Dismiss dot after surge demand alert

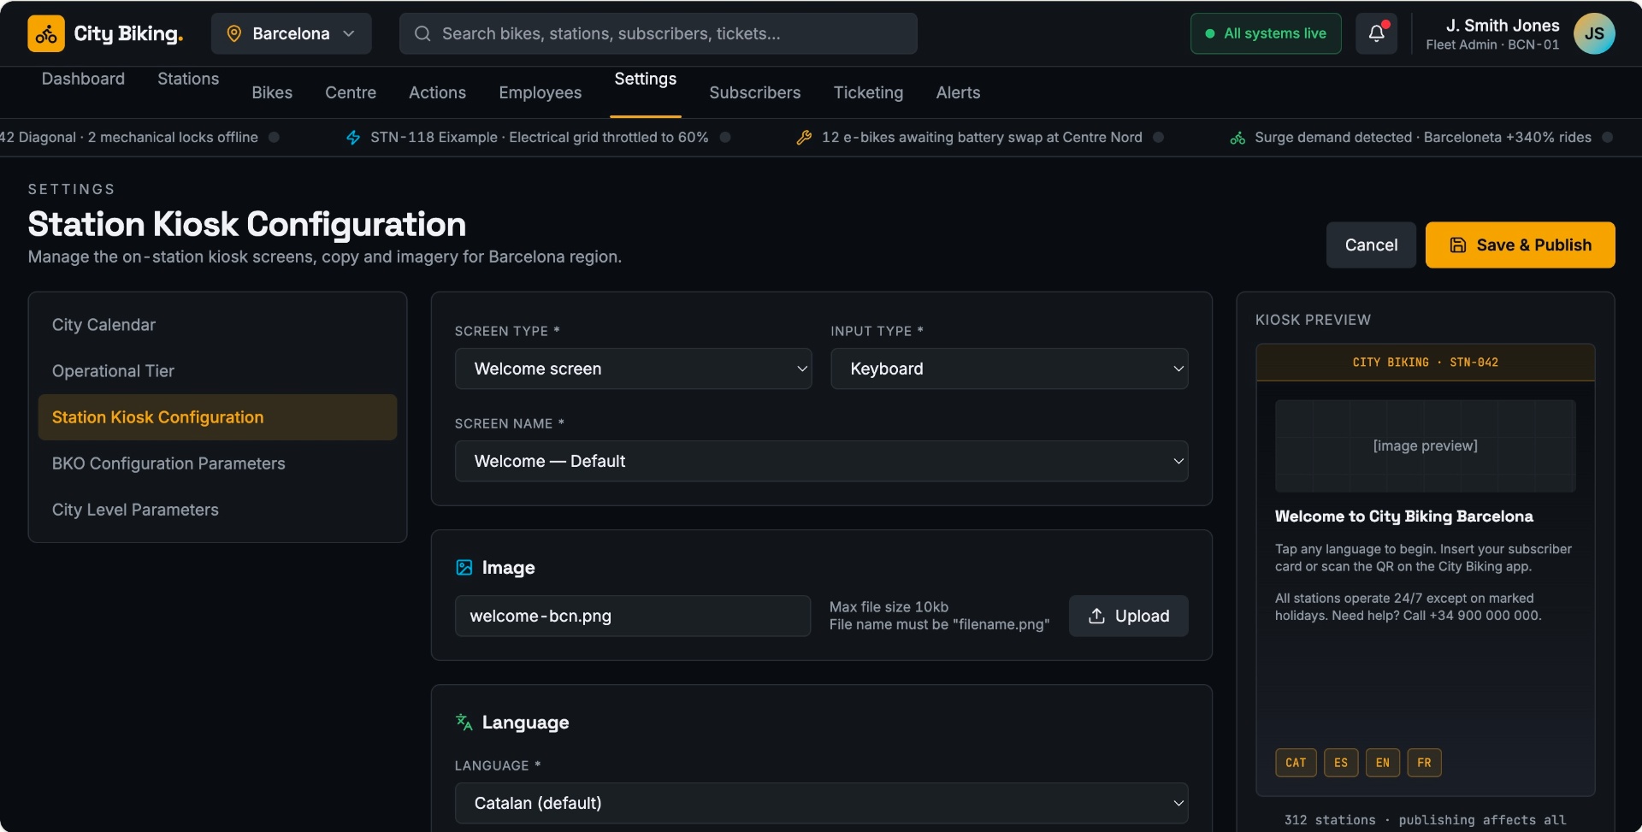click(1608, 137)
